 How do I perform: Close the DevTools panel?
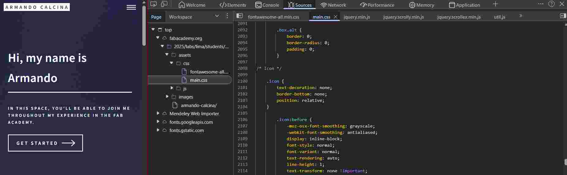[x=562, y=4]
